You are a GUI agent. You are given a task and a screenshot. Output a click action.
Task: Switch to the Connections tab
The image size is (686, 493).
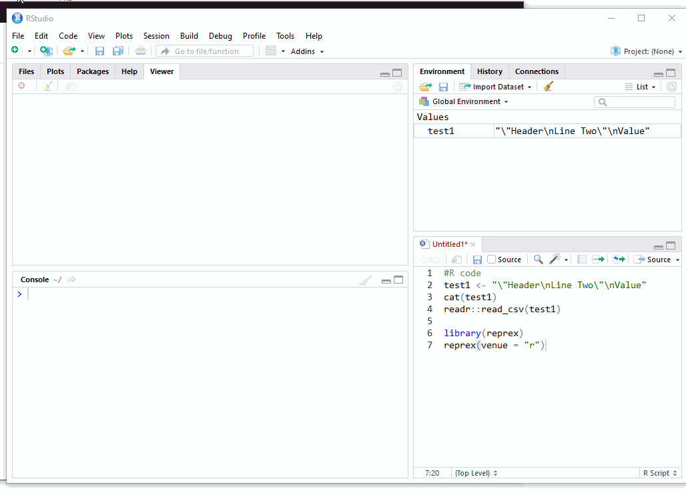point(537,71)
